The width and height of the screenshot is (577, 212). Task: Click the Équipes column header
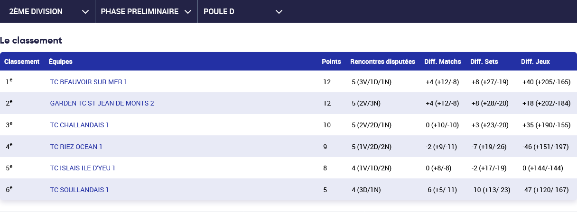(x=61, y=62)
